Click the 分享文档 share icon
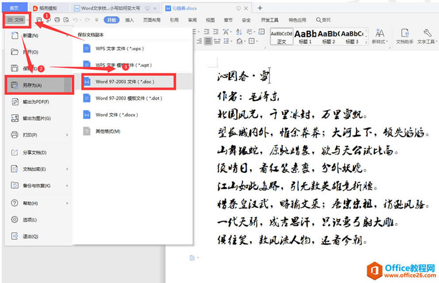Screen dimensions: 439x283 [15, 152]
